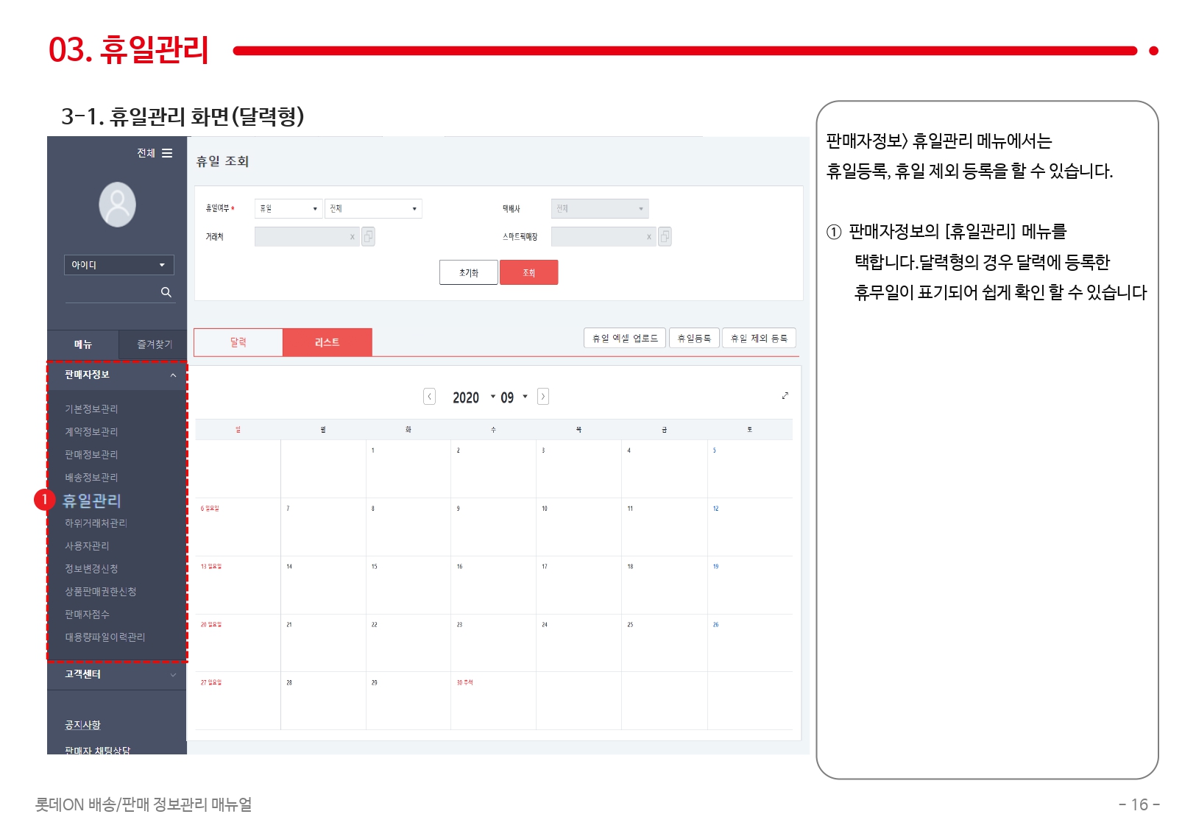Click the user profile avatar icon

pos(118,205)
